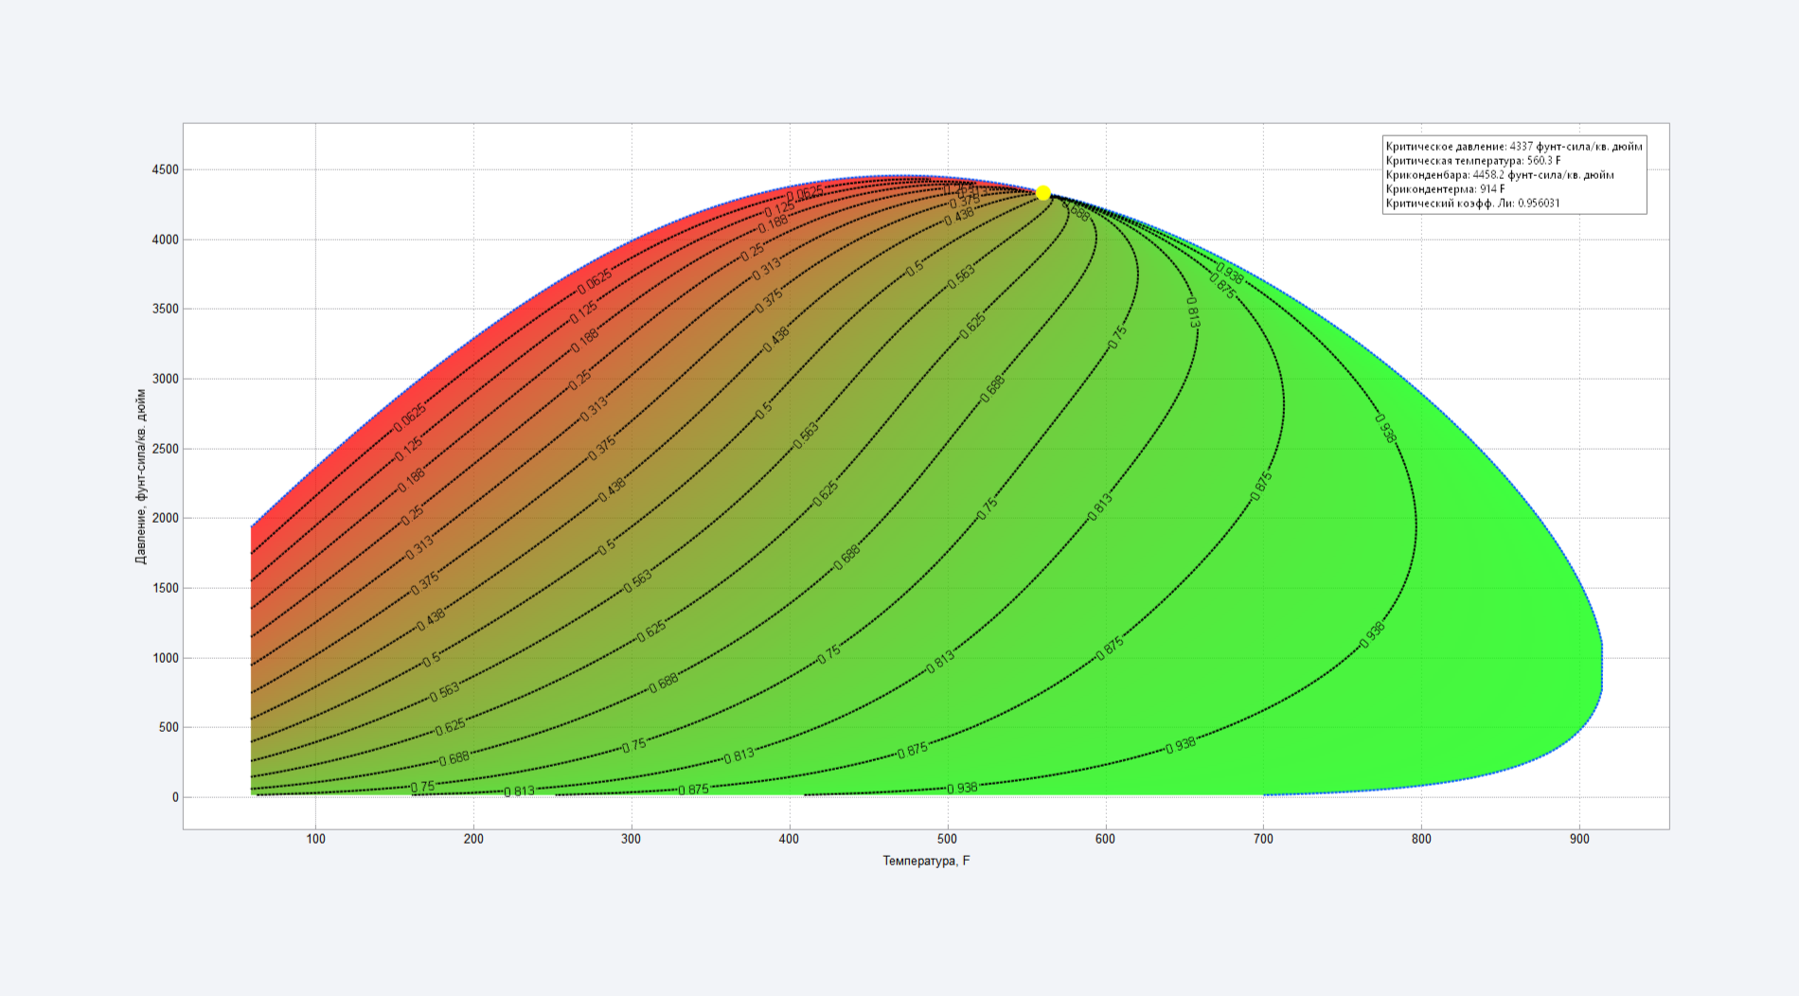Screen dimensions: 1799x996
Task: Click the 3500 tick on pressure axis
Action: tap(166, 309)
